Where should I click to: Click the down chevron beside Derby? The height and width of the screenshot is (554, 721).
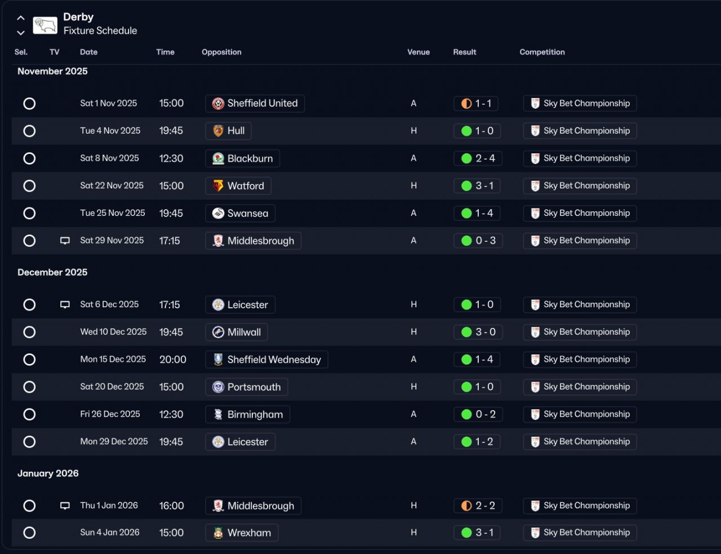tap(21, 33)
